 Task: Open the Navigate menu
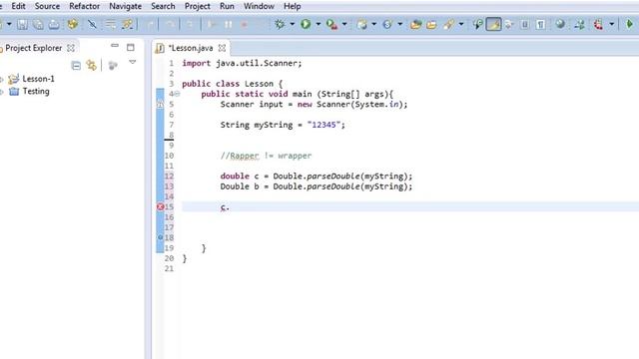click(126, 6)
